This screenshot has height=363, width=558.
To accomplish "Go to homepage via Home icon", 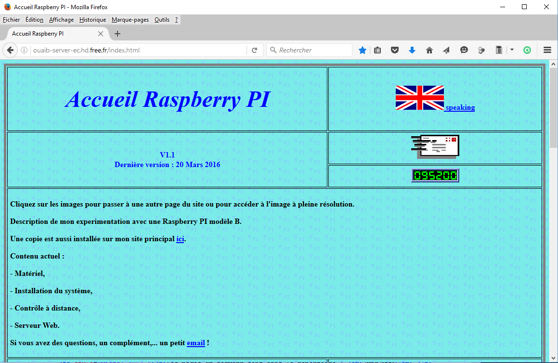I will (429, 50).
